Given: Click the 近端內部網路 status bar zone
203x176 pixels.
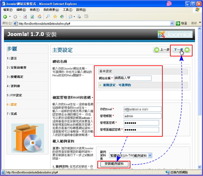Looking at the screenshot, I should point(179,172).
